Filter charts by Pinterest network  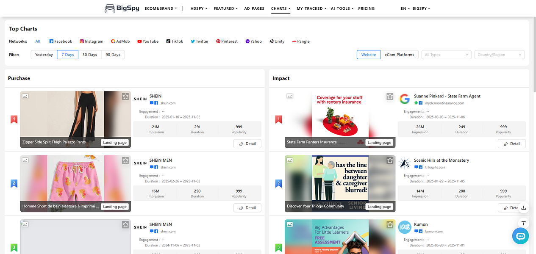(x=227, y=41)
